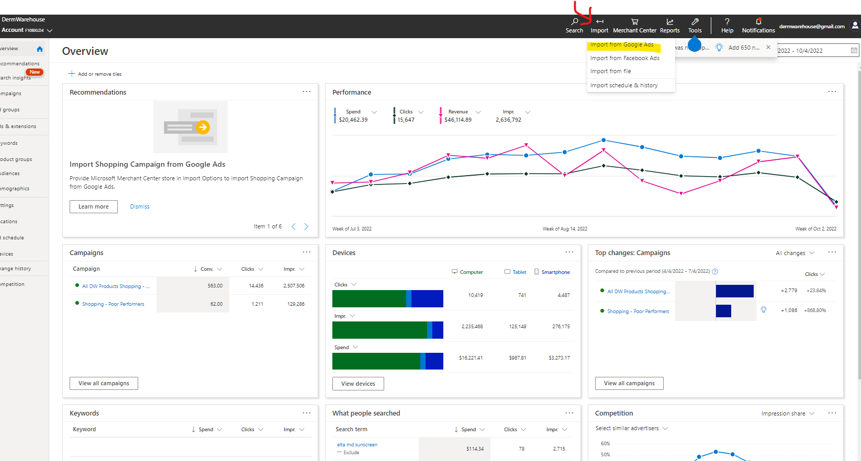Expand the Account selector dropdown
861x461 pixels.
pyautogui.click(x=50, y=31)
